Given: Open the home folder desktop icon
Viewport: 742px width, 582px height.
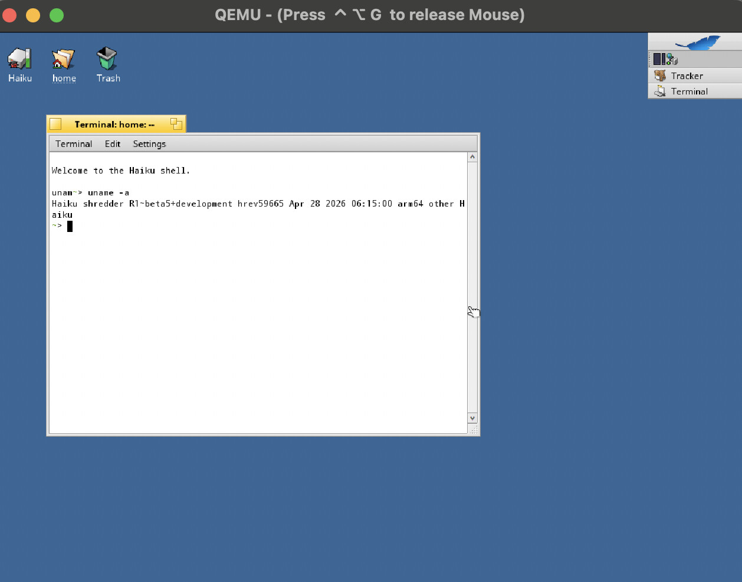Looking at the screenshot, I should 64,59.
